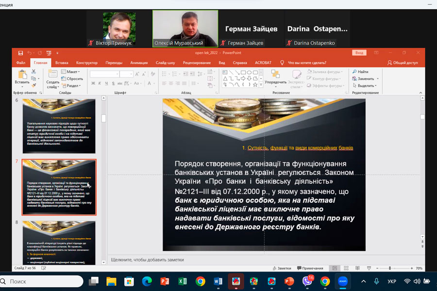Open the Упорядочить arrange tool
The width and height of the screenshot is (437, 291).
coord(275,77)
